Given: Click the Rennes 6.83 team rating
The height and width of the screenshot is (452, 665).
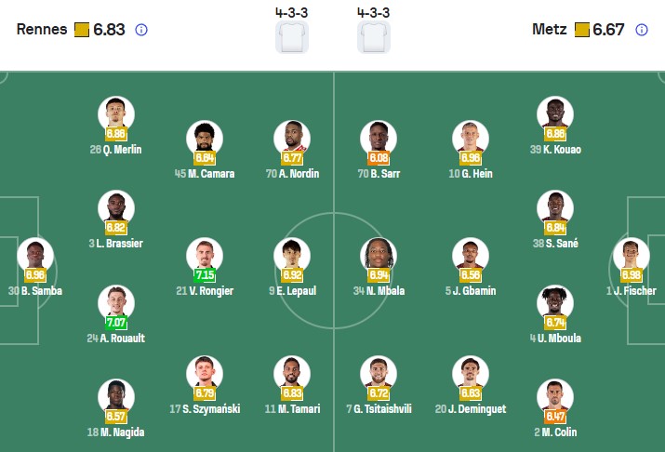Looking at the screenshot, I should (x=109, y=30).
